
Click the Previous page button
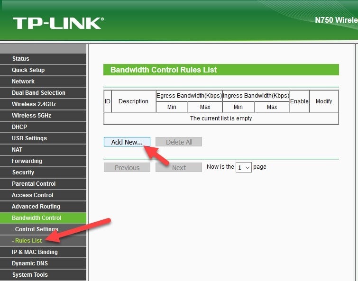127,167
